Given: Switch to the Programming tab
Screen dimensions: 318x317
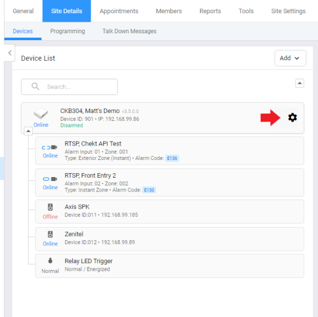Looking at the screenshot, I should [x=68, y=32].
